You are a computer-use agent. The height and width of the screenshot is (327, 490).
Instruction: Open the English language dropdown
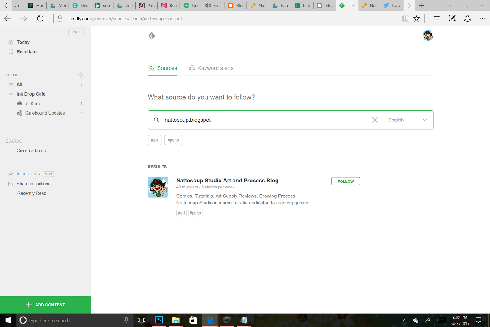point(408,120)
